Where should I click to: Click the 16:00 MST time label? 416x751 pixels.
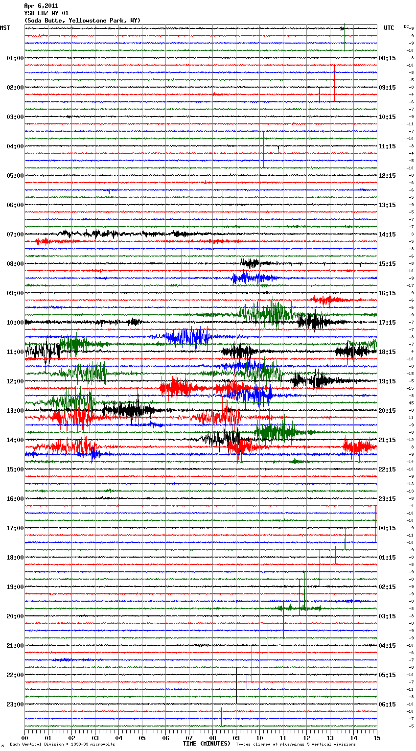click(15, 499)
